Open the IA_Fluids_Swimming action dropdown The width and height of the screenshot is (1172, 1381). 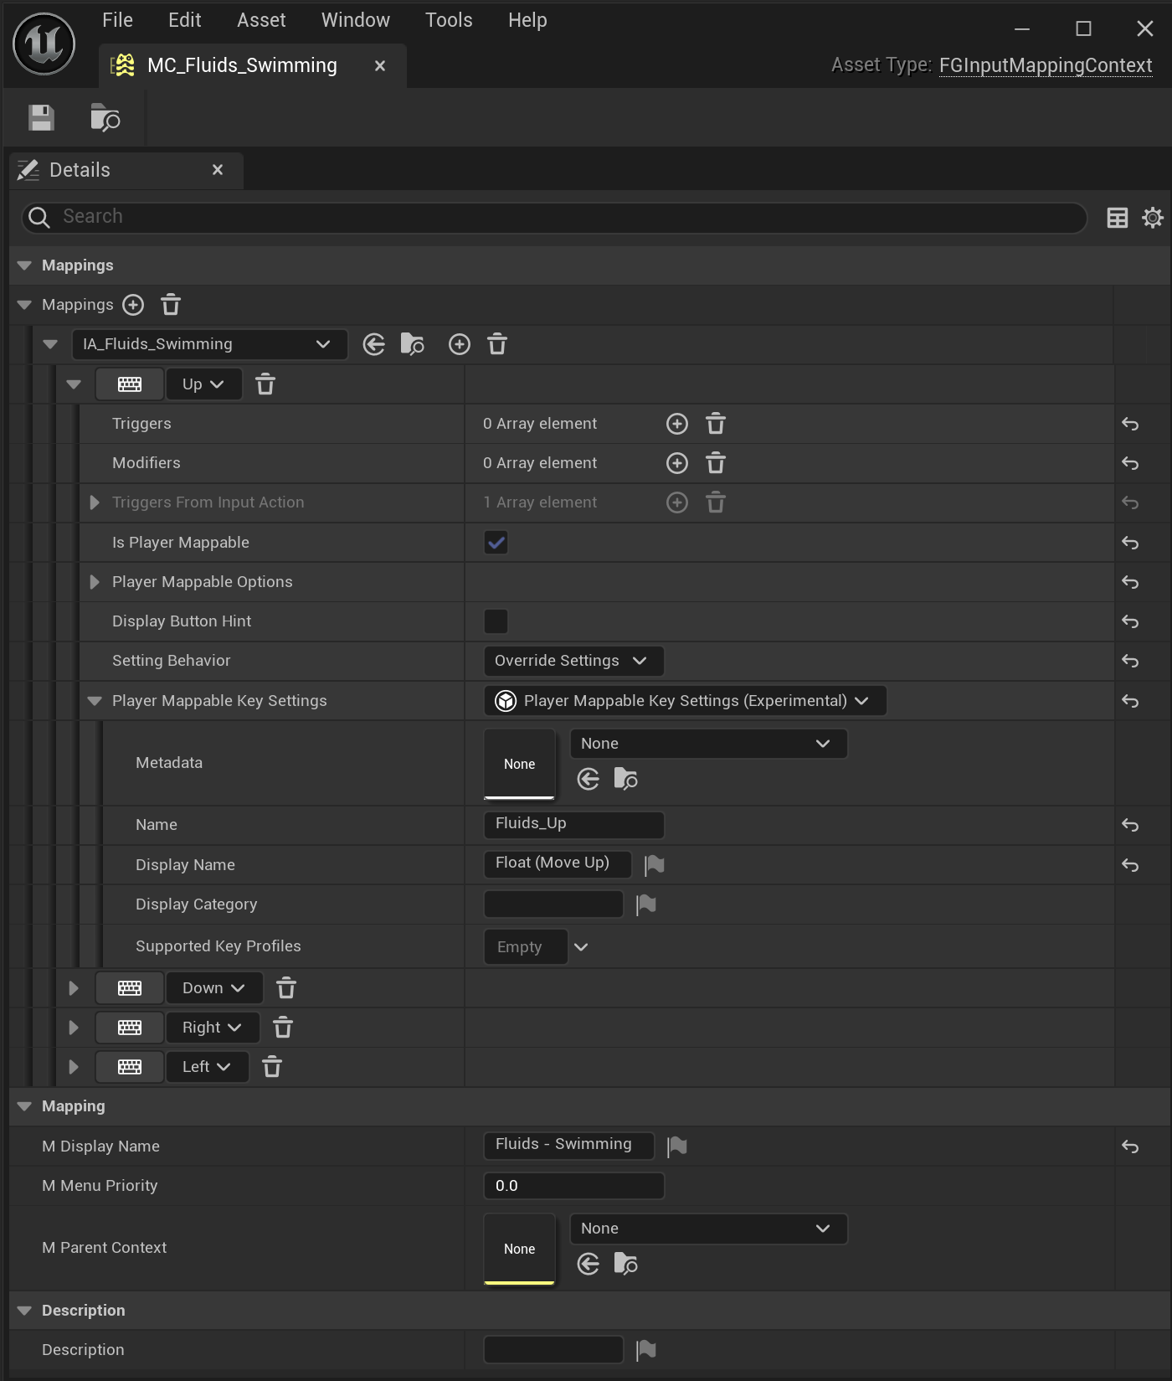coord(210,344)
